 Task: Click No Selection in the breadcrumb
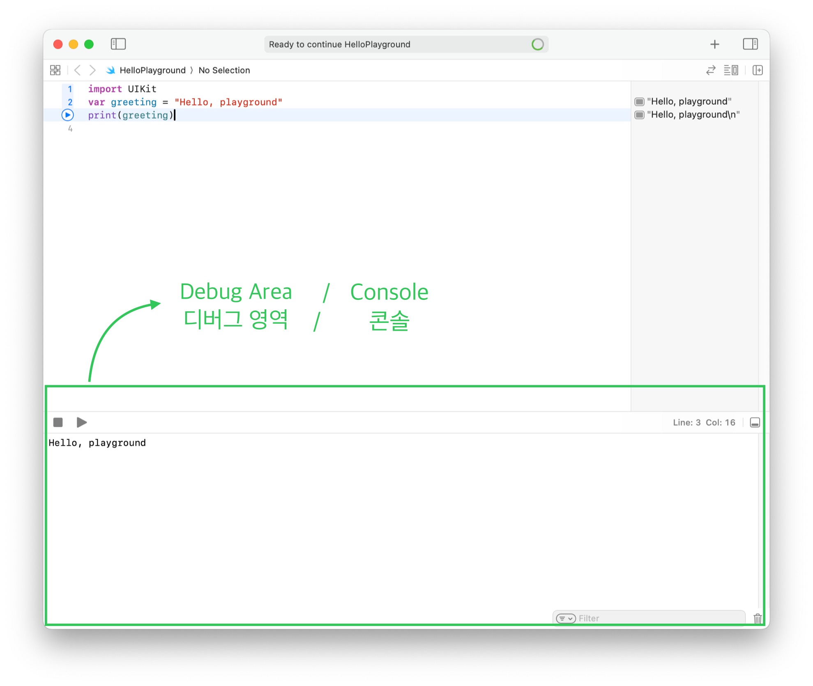tap(224, 70)
